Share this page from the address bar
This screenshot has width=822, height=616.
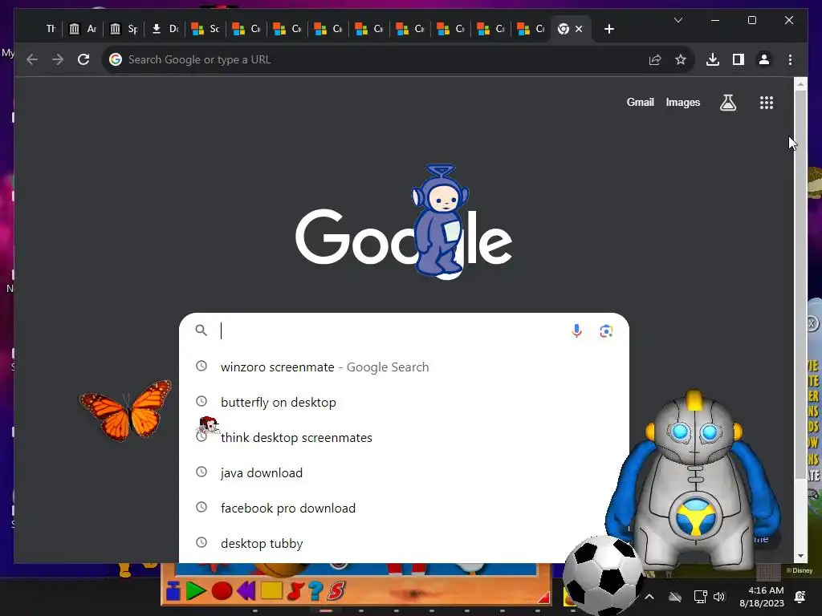[655, 59]
